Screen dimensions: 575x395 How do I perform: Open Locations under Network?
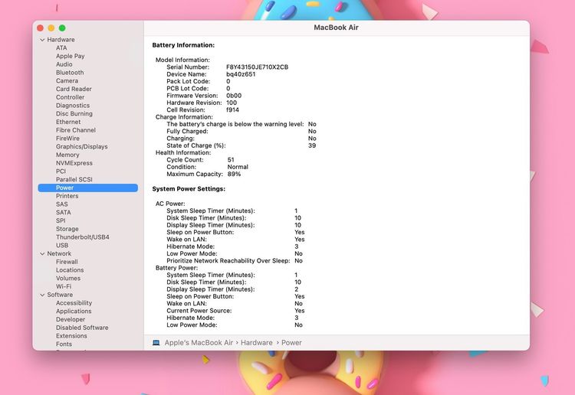click(70, 270)
